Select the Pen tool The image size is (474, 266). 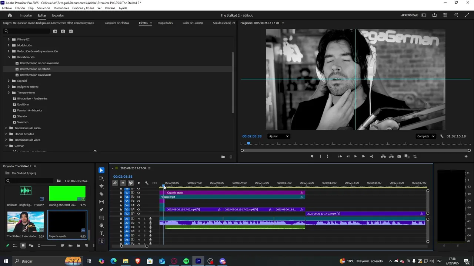point(101,210)
